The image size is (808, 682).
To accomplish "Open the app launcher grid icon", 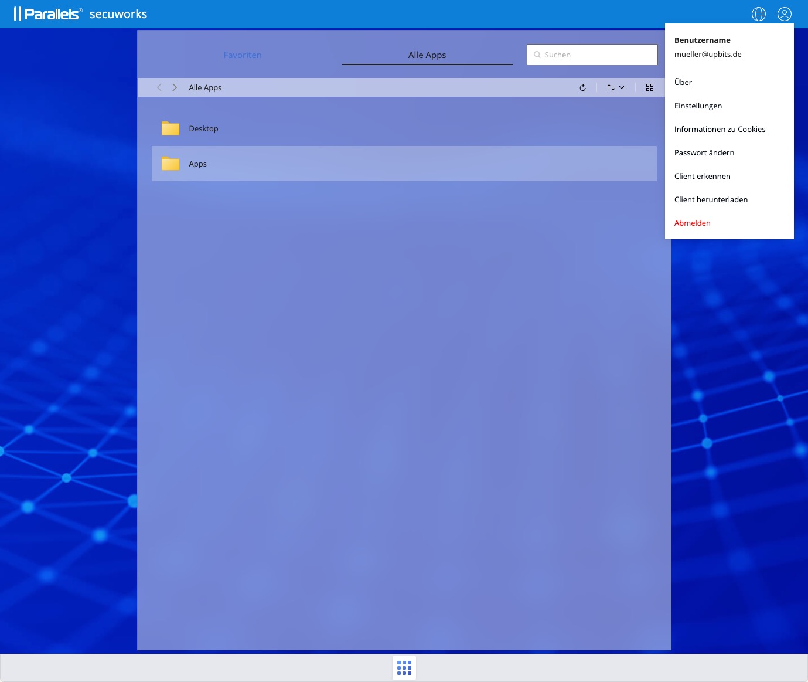I will (x=404, y=667).
